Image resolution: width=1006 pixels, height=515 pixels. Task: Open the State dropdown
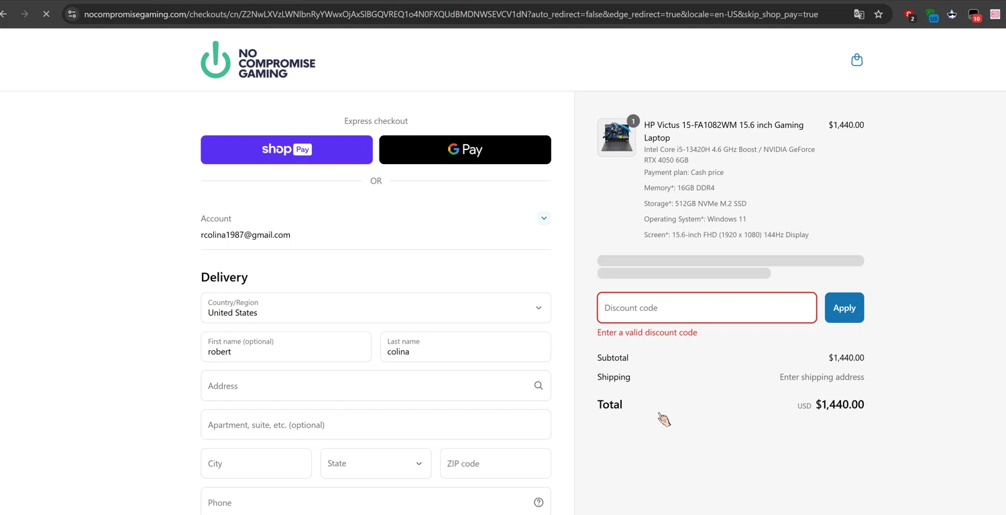point(376,463)
